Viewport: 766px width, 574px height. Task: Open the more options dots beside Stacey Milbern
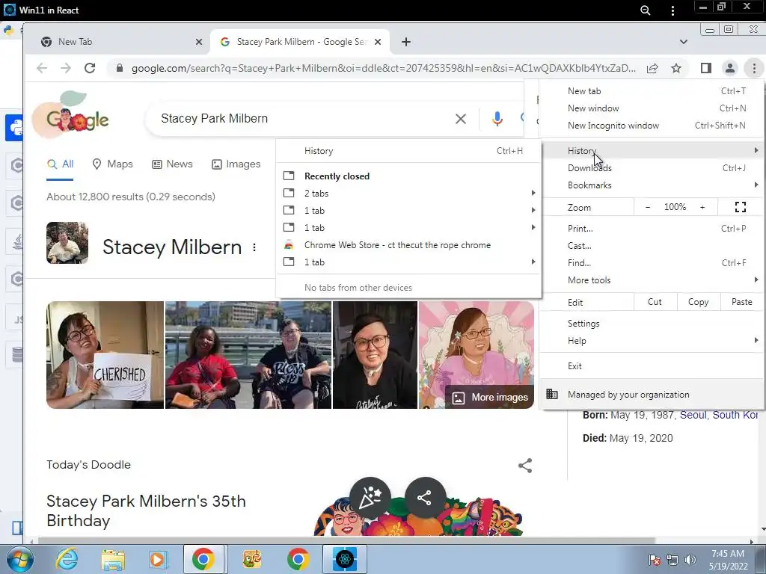[x=254, y=247]
